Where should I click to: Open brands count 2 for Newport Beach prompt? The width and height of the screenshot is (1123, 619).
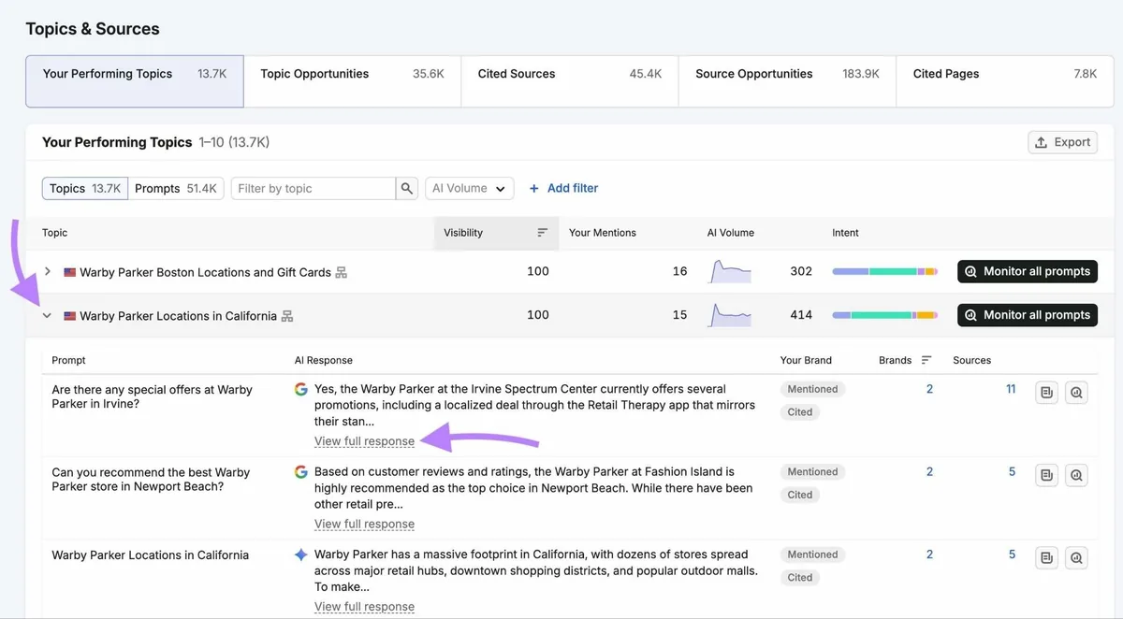(929, 472)
